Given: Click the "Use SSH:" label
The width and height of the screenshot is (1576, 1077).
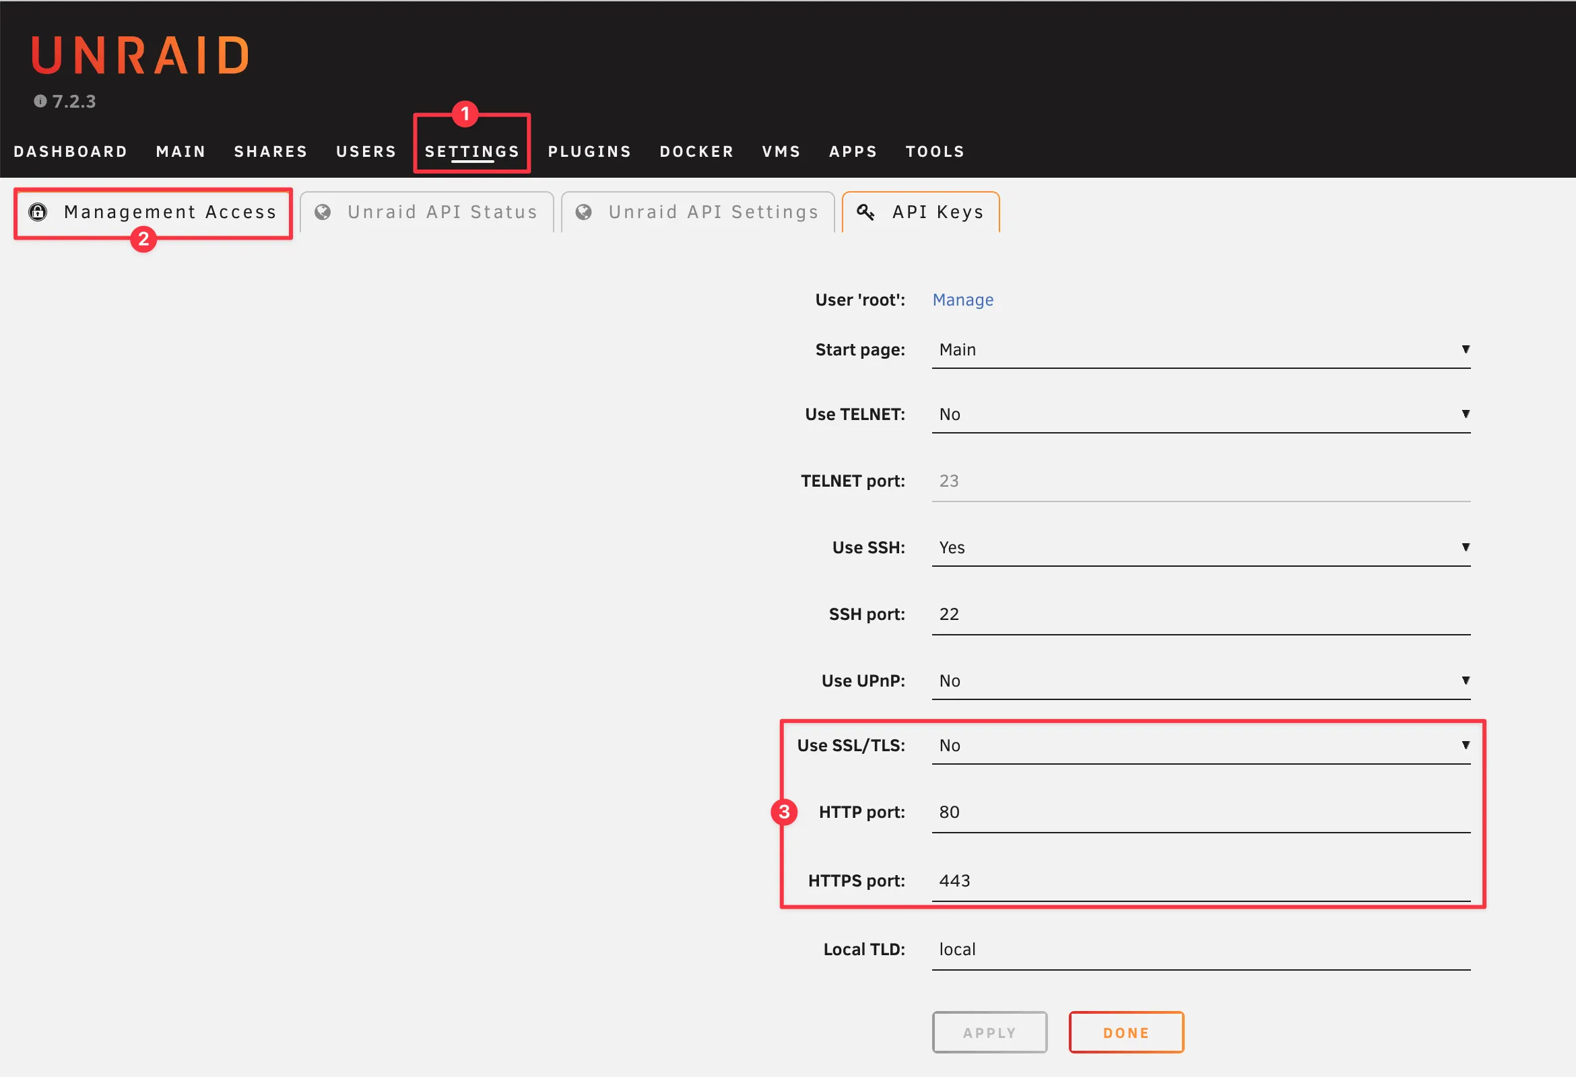Looking at the screenshot, I should pos(869,548).
